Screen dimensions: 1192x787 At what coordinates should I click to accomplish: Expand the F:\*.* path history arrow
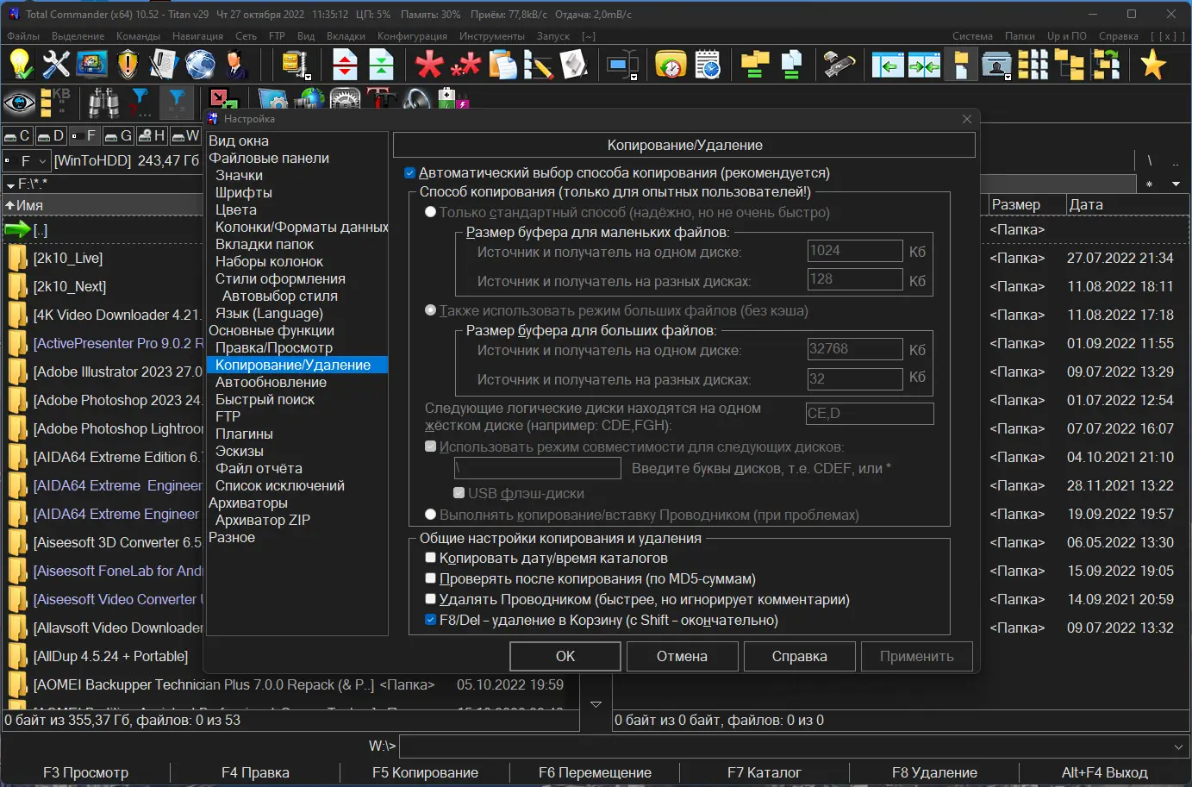point(10,184)
